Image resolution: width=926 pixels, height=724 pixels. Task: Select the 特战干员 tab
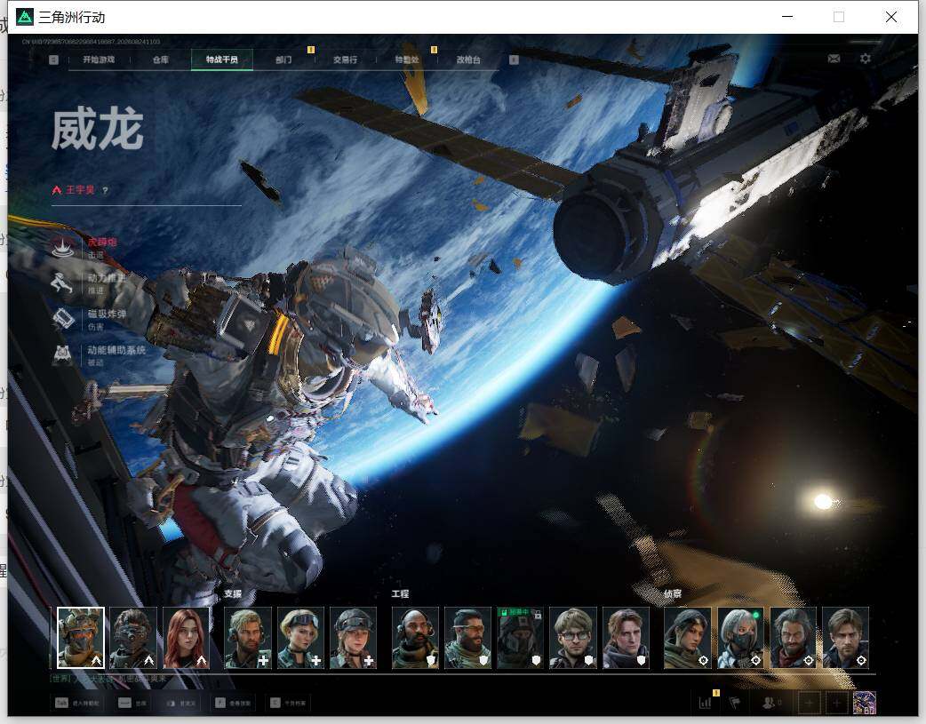pos(222,60)
